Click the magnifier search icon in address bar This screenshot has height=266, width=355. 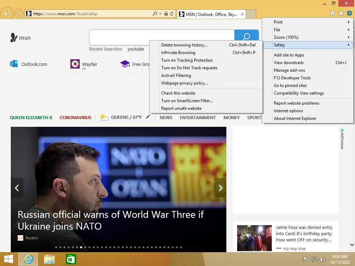(x=155, y=14)
